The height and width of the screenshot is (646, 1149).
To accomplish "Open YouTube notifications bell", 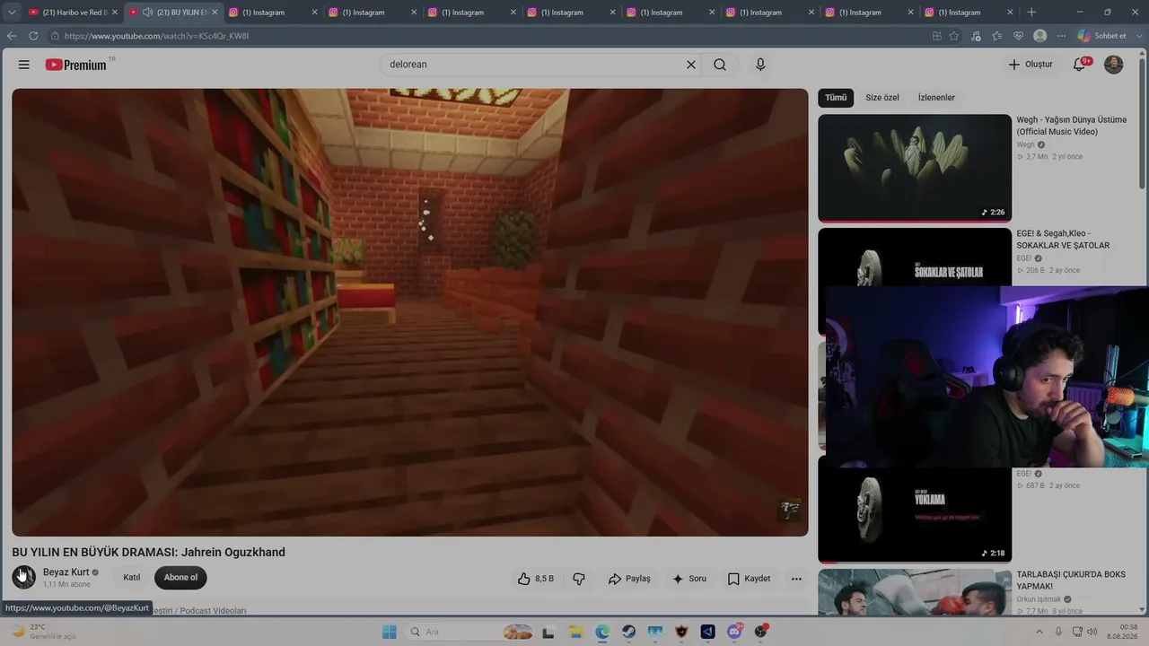I will 1081,64.
